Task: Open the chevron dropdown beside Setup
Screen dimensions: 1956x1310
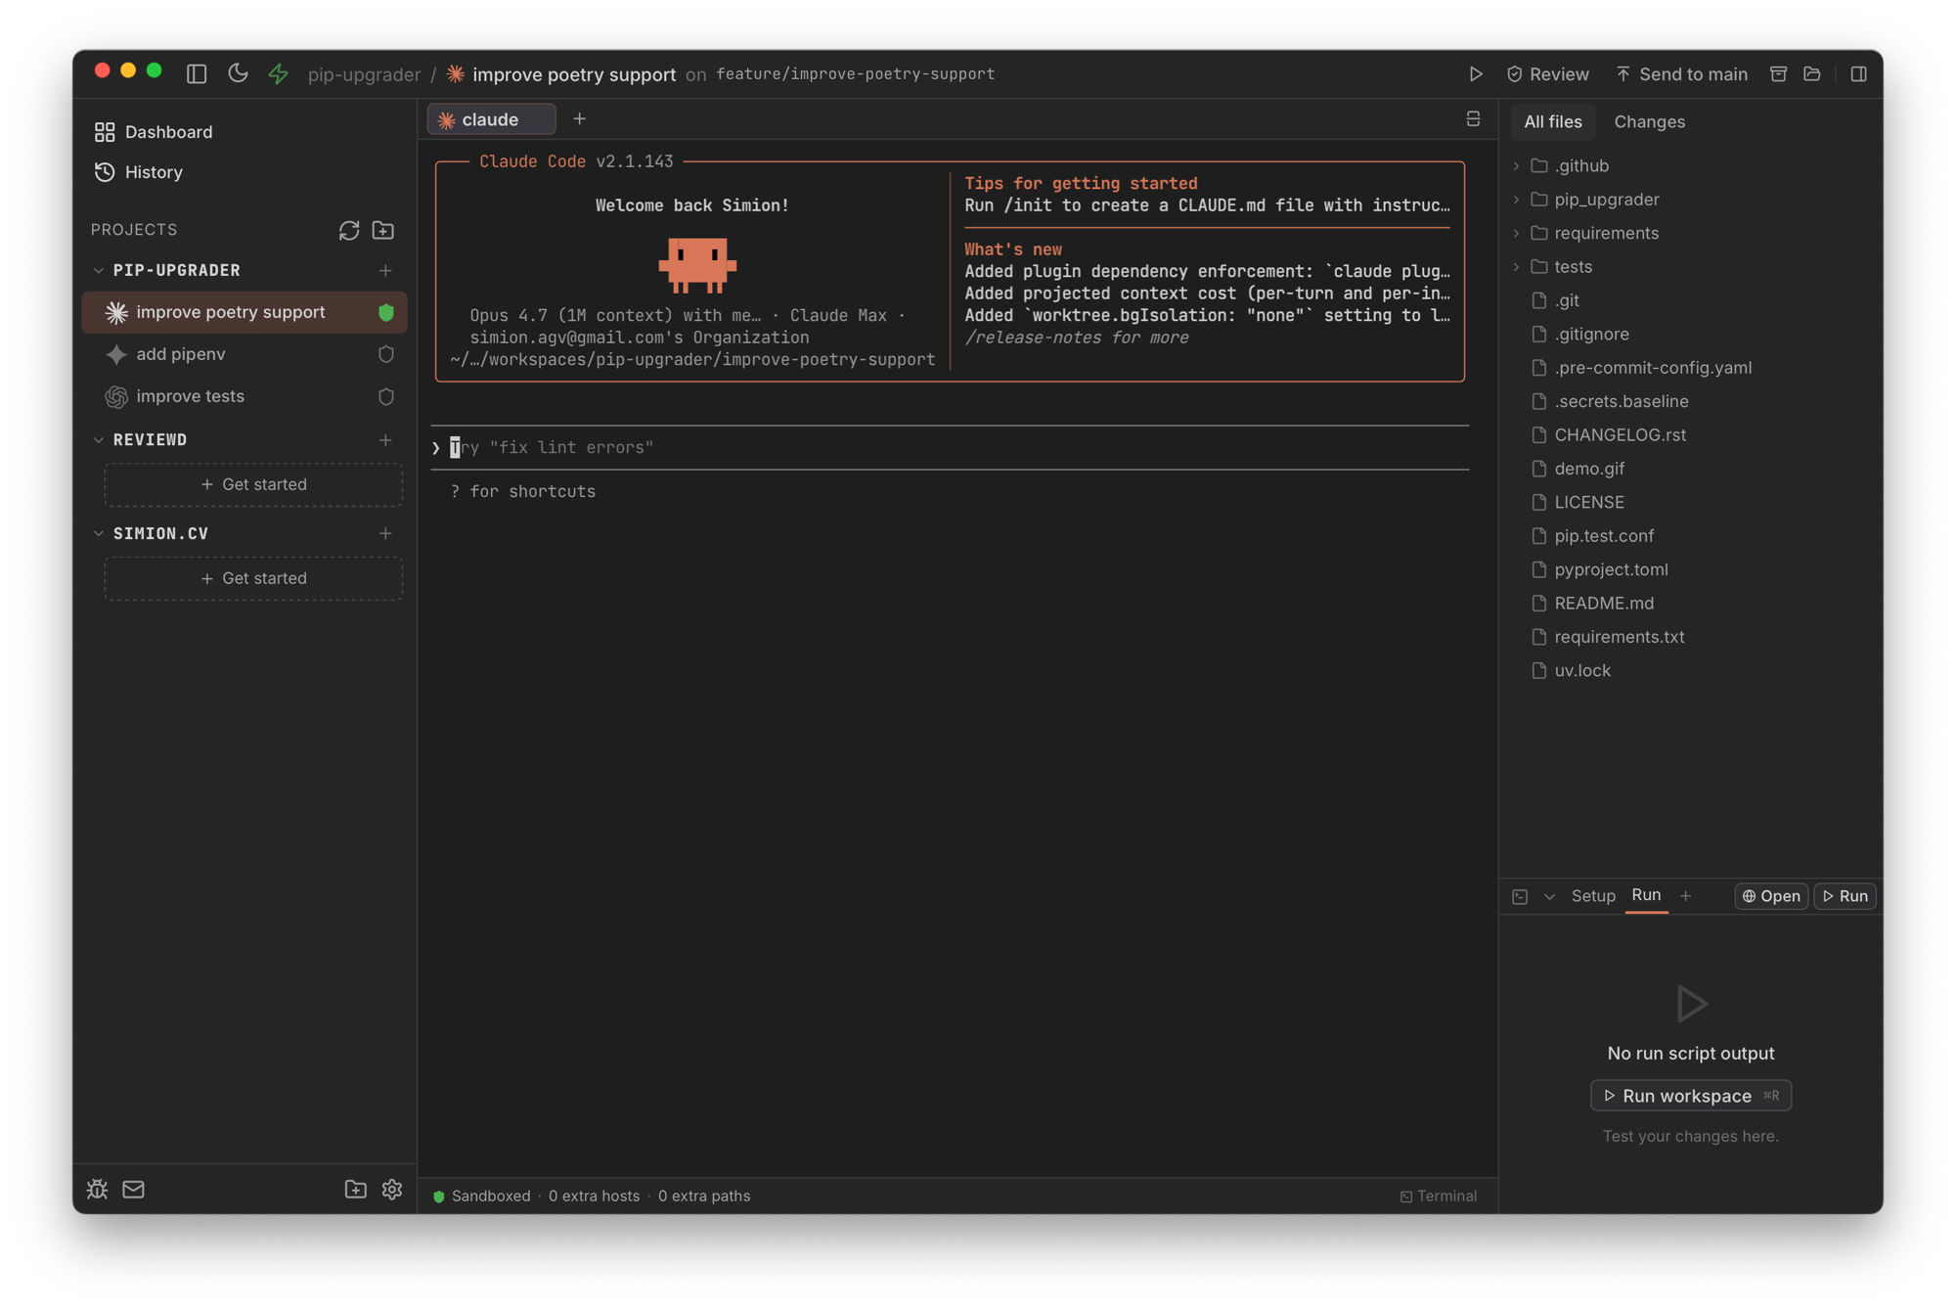Action: pos(1549,896)
